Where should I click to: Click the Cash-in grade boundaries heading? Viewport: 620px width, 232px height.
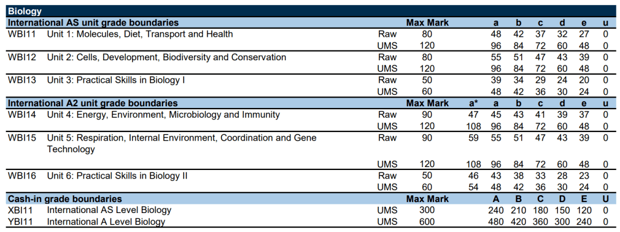64,199
